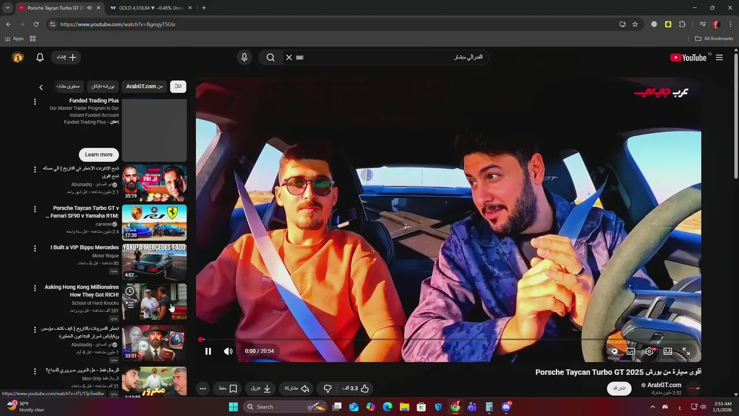Open Windows Start menu
This screenshot has width=739, height=416.
[233, 407]
